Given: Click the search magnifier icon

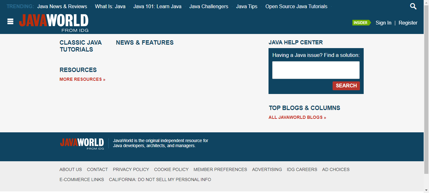Looking at the screenshot, I should click(413, 6).
